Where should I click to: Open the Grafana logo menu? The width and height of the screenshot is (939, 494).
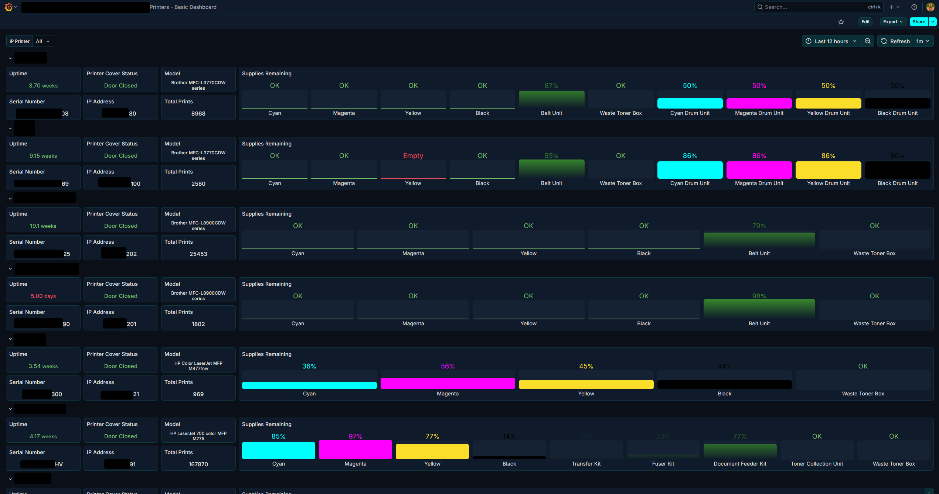point(8,7)
